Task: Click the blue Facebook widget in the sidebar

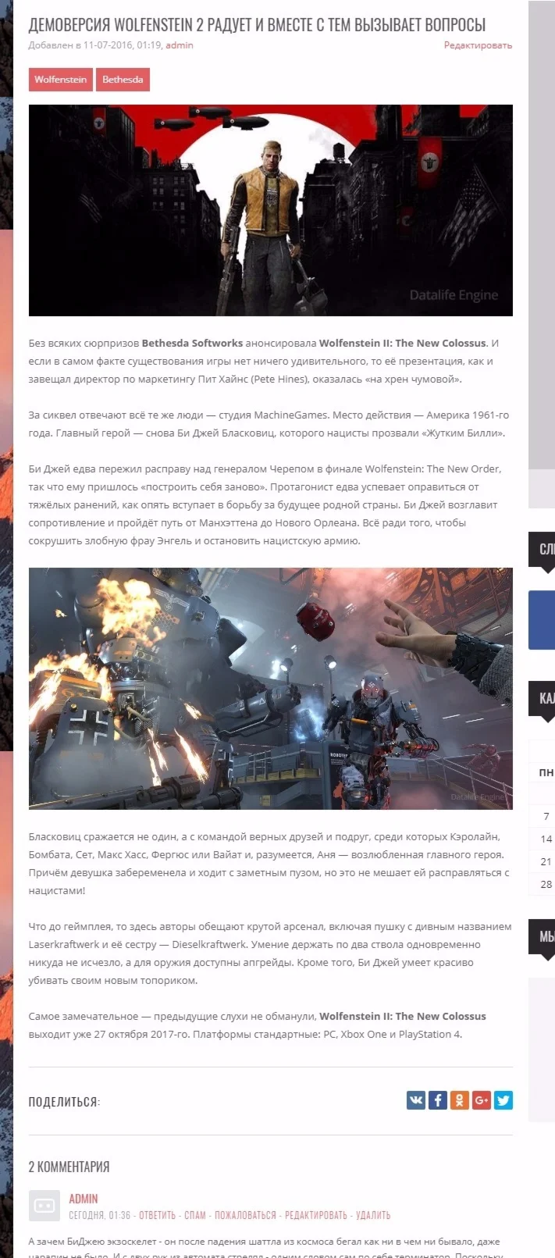Action: (542, 620)
